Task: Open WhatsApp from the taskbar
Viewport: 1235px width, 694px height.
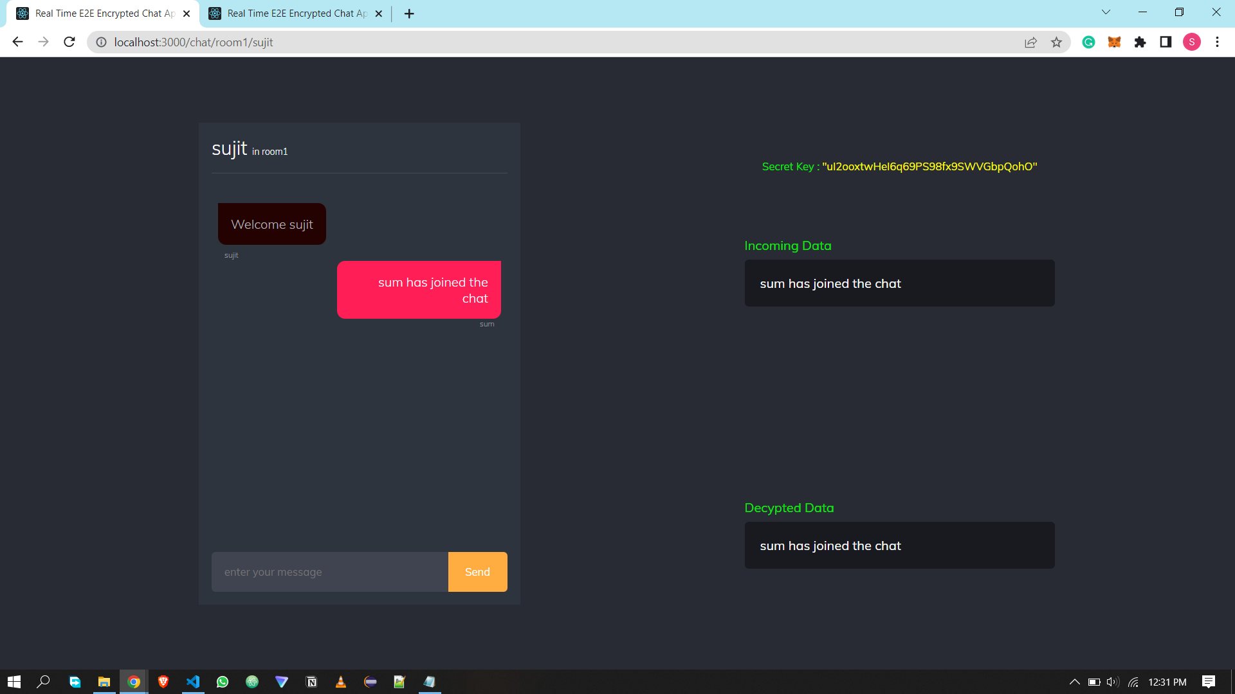Action: (223, 682)
